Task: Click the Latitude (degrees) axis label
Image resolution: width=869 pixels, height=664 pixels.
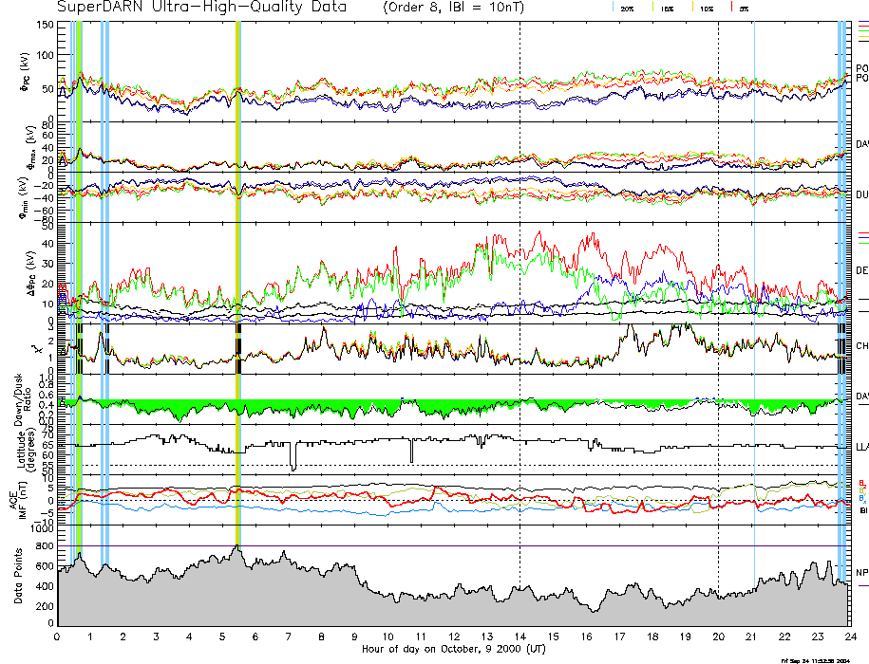Action: 18,450
